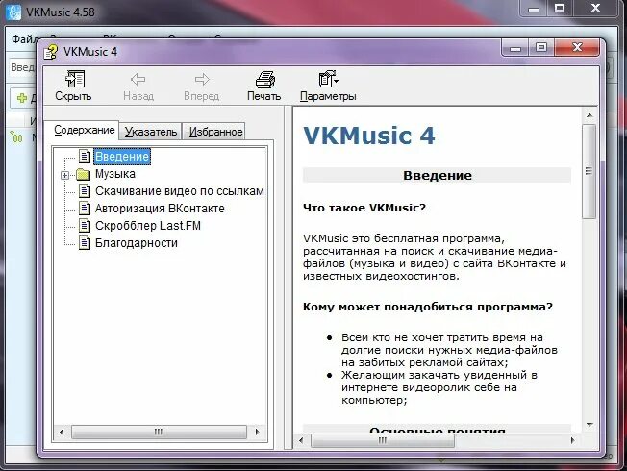Click the page icon next to Авторизация ВКонтакте

(85, 208)
